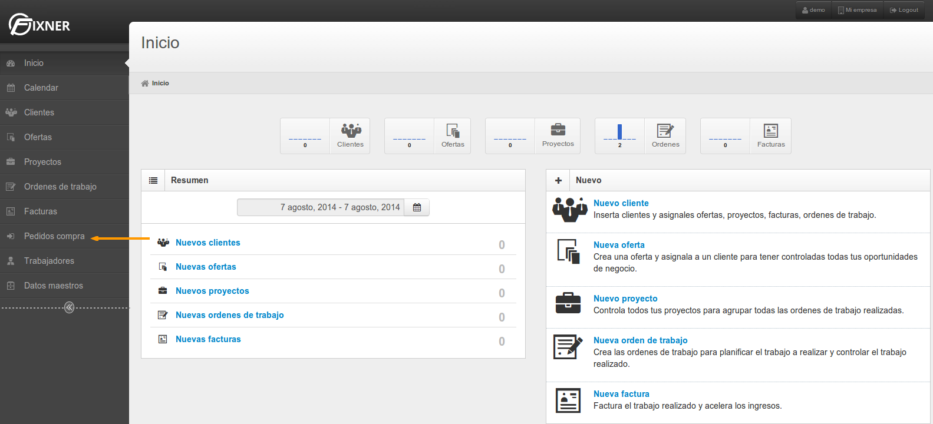Open the Nuevo cliente link
933x424 pixels.
point(621,203)
